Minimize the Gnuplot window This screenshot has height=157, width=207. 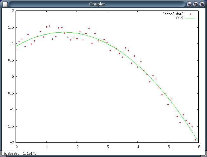coord(190,4)
